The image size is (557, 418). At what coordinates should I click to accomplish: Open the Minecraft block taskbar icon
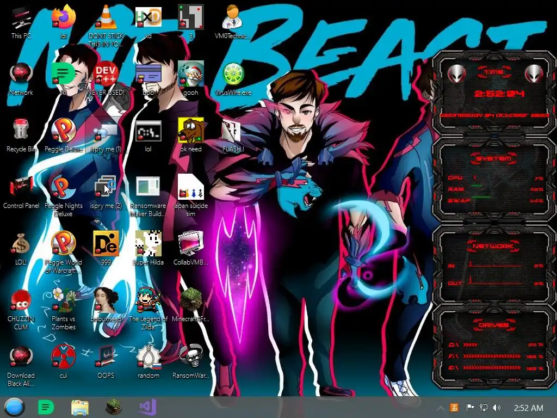[x=114, y=407]
